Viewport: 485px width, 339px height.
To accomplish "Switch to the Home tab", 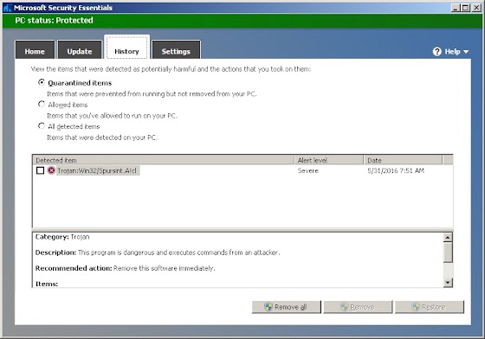I will (35, 49).
